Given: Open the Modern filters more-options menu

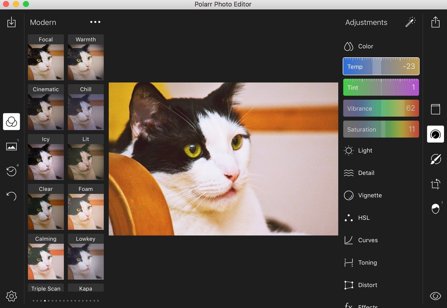Looking at the screenshot, I should pyautogui.click(x=95, y=22).
